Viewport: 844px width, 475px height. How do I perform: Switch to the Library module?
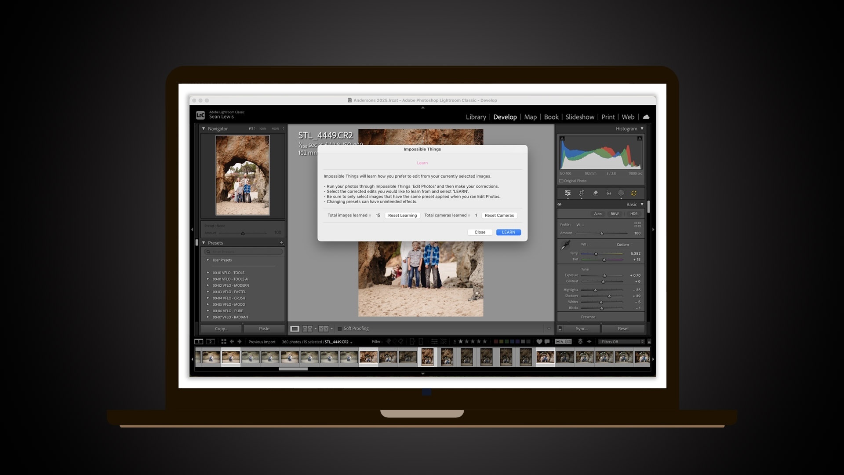tap(476, 117)
